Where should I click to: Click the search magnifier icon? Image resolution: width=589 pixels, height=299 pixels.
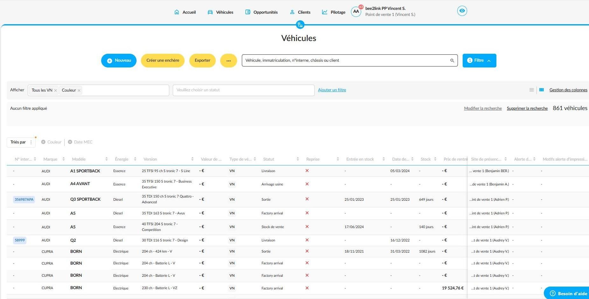(x=452, y=60)
